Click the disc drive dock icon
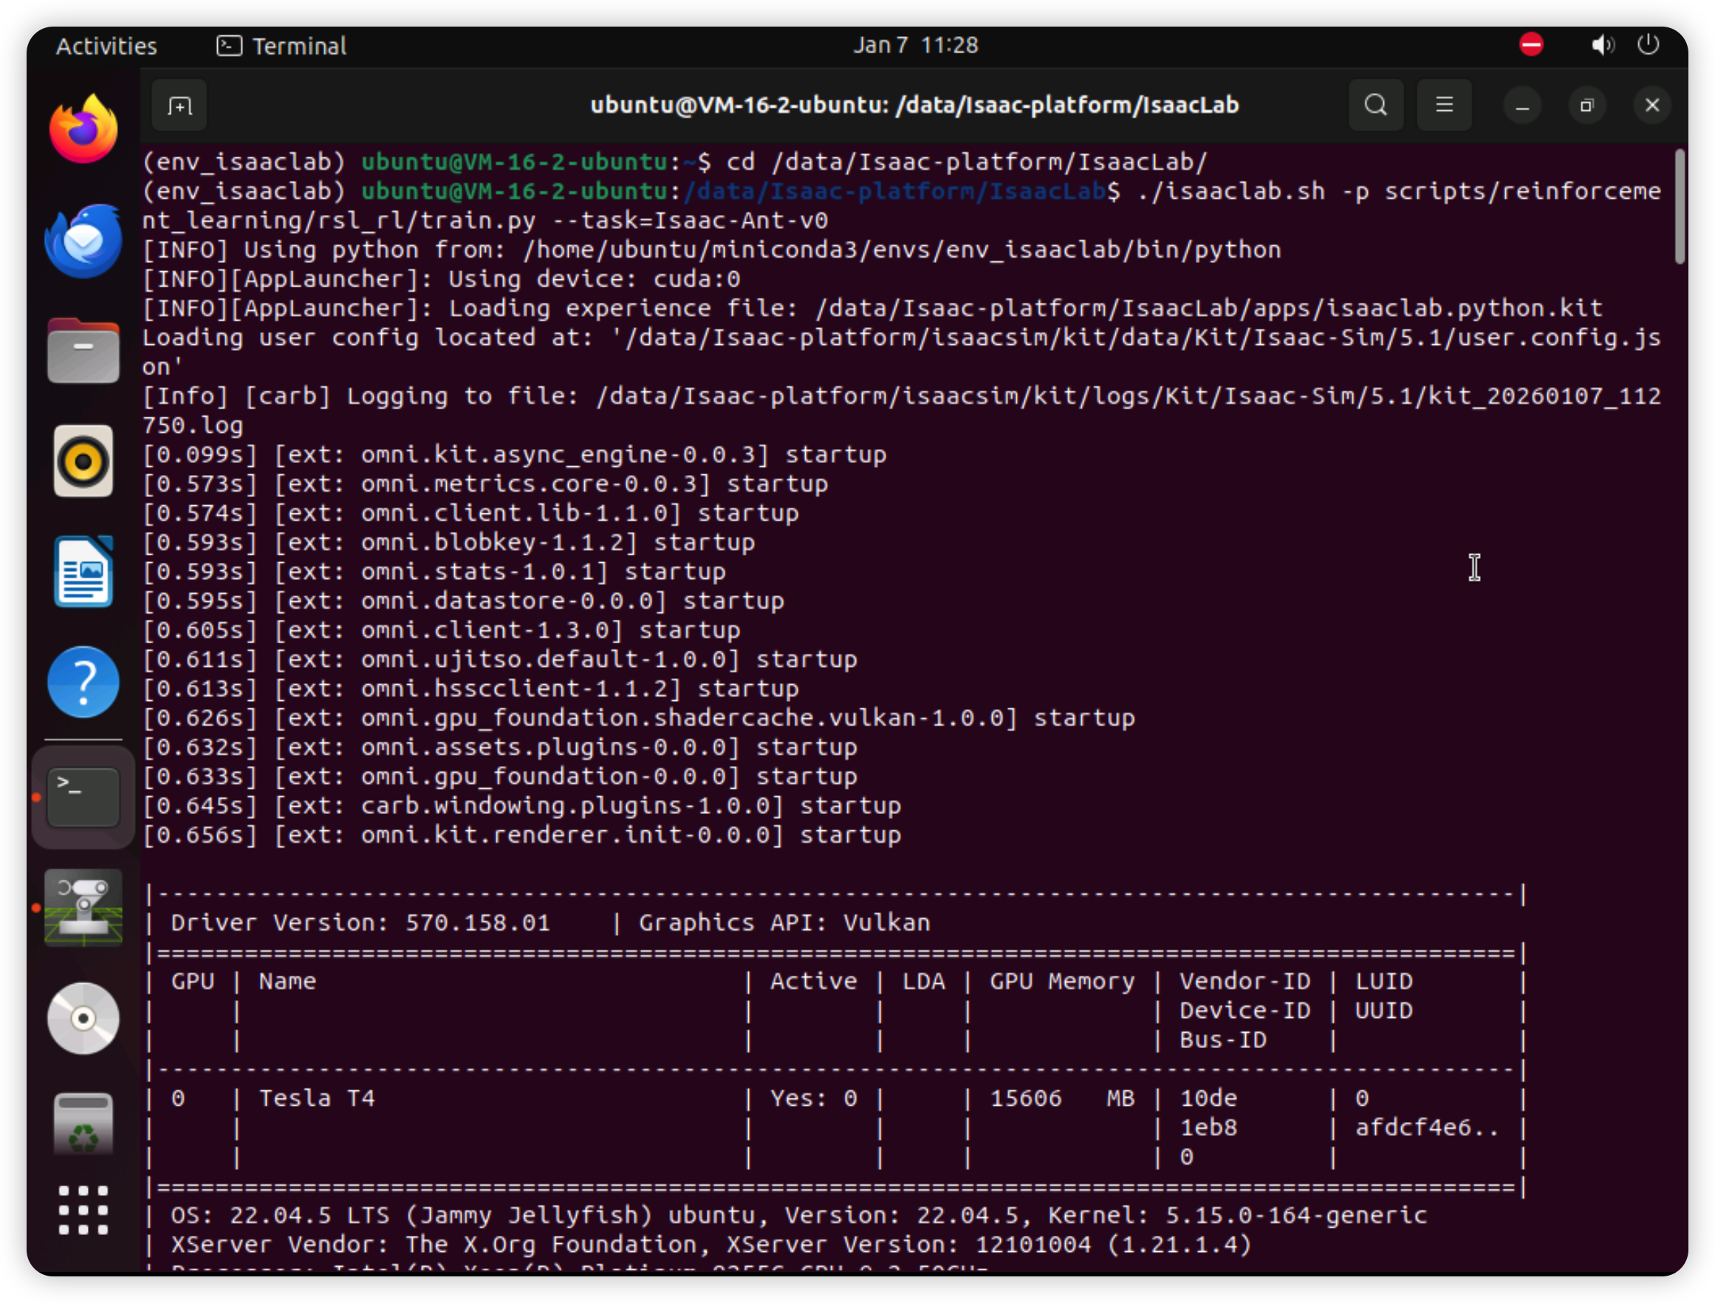The image size is (1715, 1303). tap(83, 1019)
